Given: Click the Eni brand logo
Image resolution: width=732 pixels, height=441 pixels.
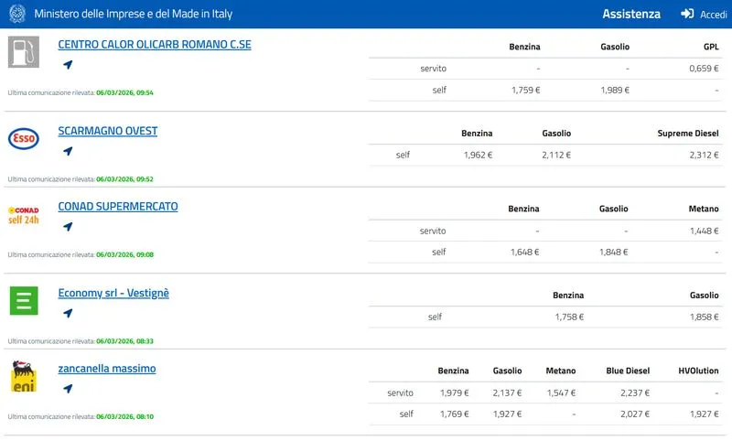Looking at the screenshot, I should coord(24,376).
